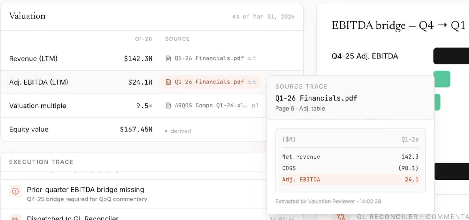Click the Dispatched to GL Reconciler icon
469x220 pixels.
tap(15, 218)
